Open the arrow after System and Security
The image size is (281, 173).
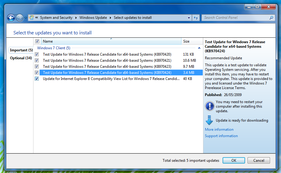pos(76,18)
